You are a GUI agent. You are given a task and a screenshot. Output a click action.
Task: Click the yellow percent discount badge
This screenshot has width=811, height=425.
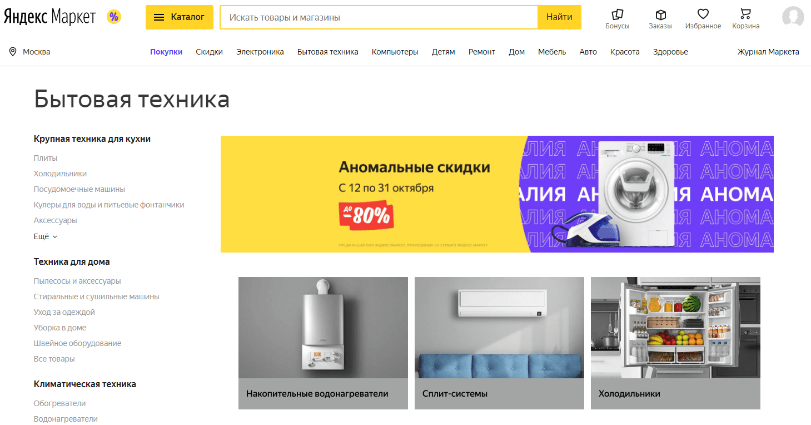click(x=114, y=17)
